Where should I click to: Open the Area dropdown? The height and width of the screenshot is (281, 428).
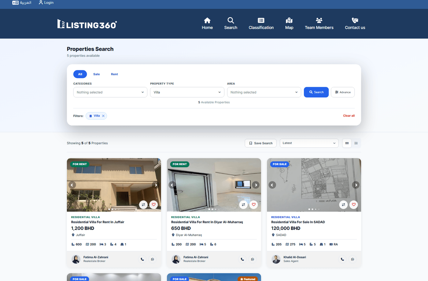pos(264,92)
